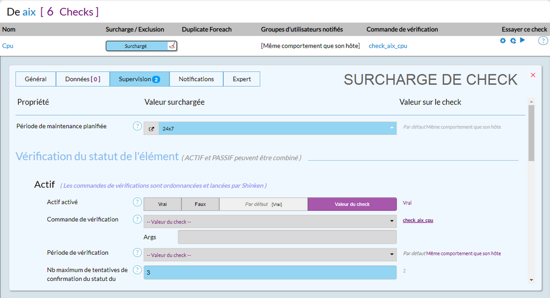This screenshot has width=550, height=298.
Task: Show help for Actif activé
Action: point(137,202)
